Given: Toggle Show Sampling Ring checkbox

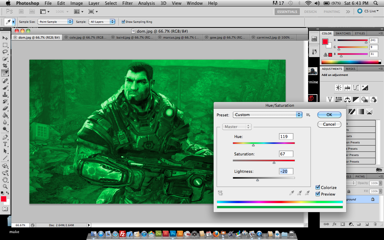Looking at the screenshot, I should pyautogui.click(x=123, y=22).
